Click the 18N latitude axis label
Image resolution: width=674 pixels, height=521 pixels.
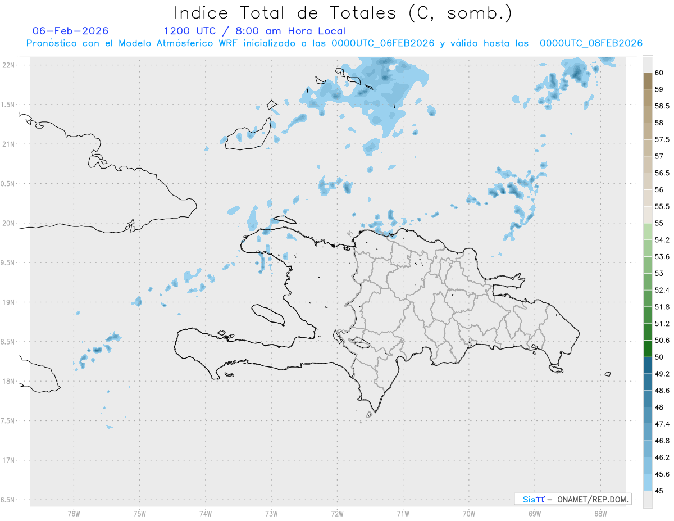point(9,381)
